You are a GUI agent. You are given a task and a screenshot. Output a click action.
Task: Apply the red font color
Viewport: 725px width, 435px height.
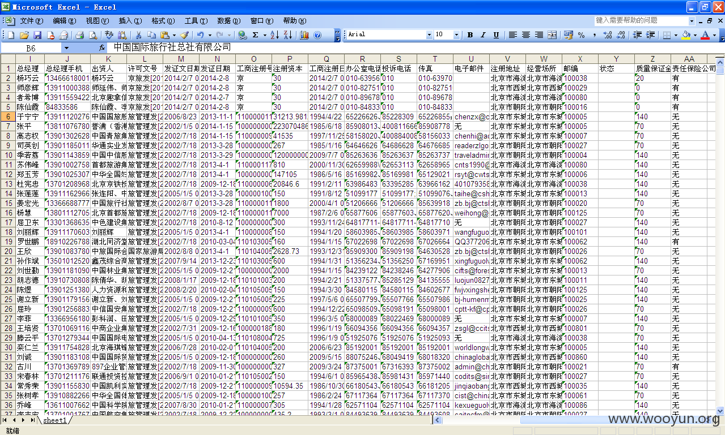click(x=705, y=35)
